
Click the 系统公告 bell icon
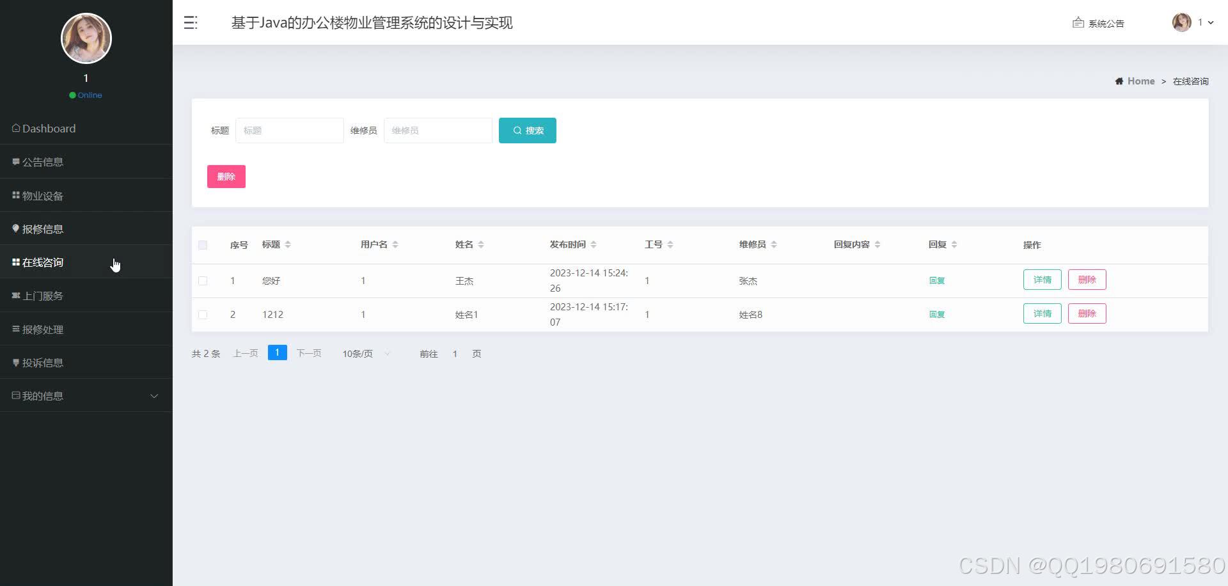click(1077, 22)
